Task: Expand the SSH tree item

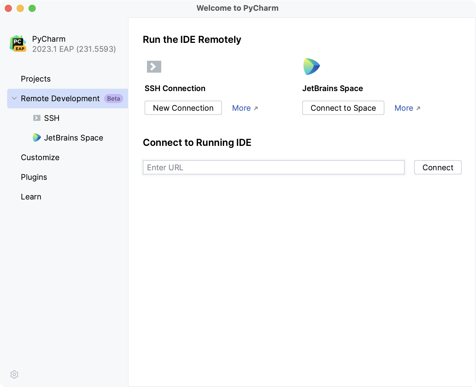Action: (x=52, y=118)
